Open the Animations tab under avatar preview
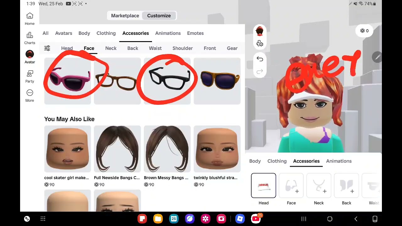This screenshot has width=402, height=226. coord(339,161)
